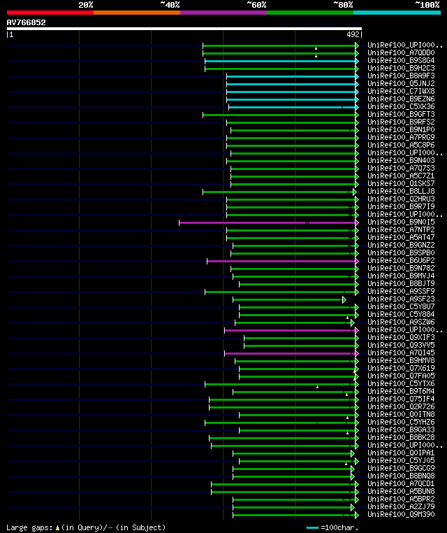Click hit label UniRef100_Q7FA05
The image size is (447, 533).
point(401,376)
